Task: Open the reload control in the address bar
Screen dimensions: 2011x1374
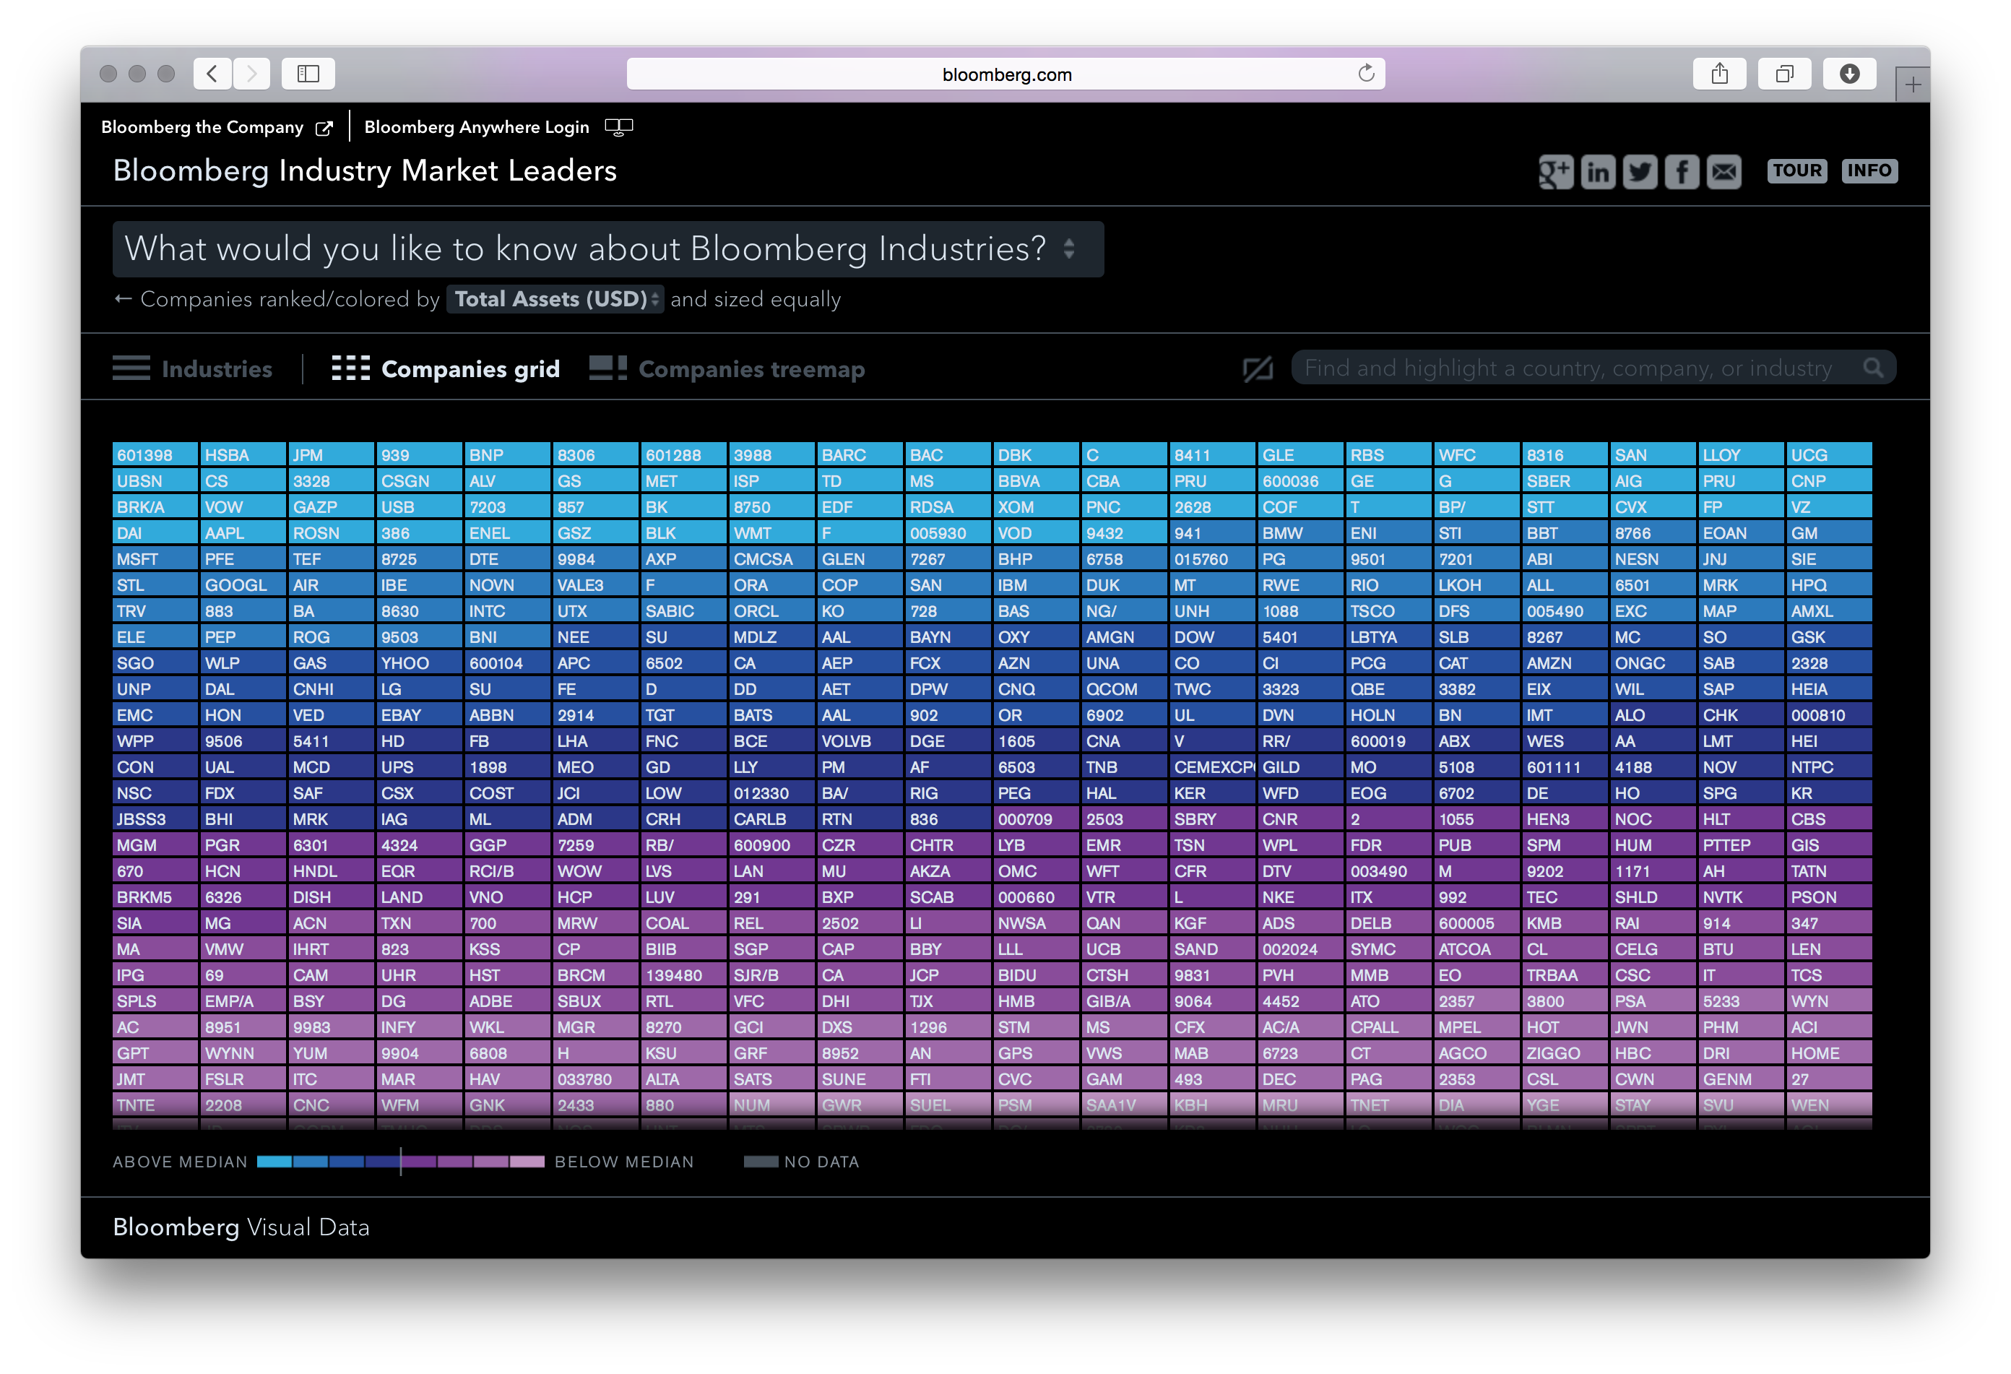Action: click(x=1367, y=74)
